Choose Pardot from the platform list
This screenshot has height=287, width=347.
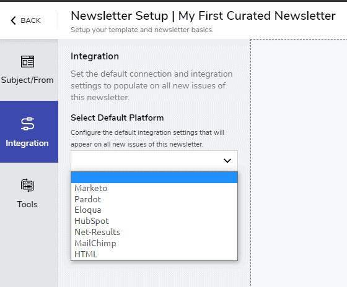tap(154, 199)
